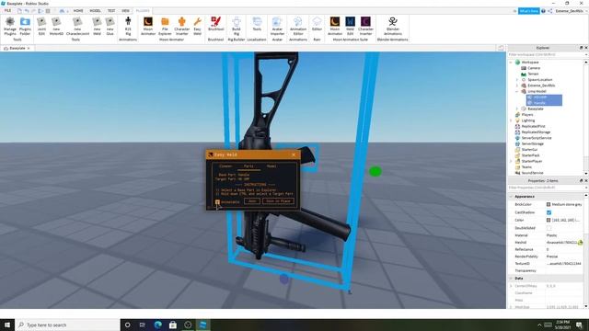Open the Localization Tools

pos(257,24)
